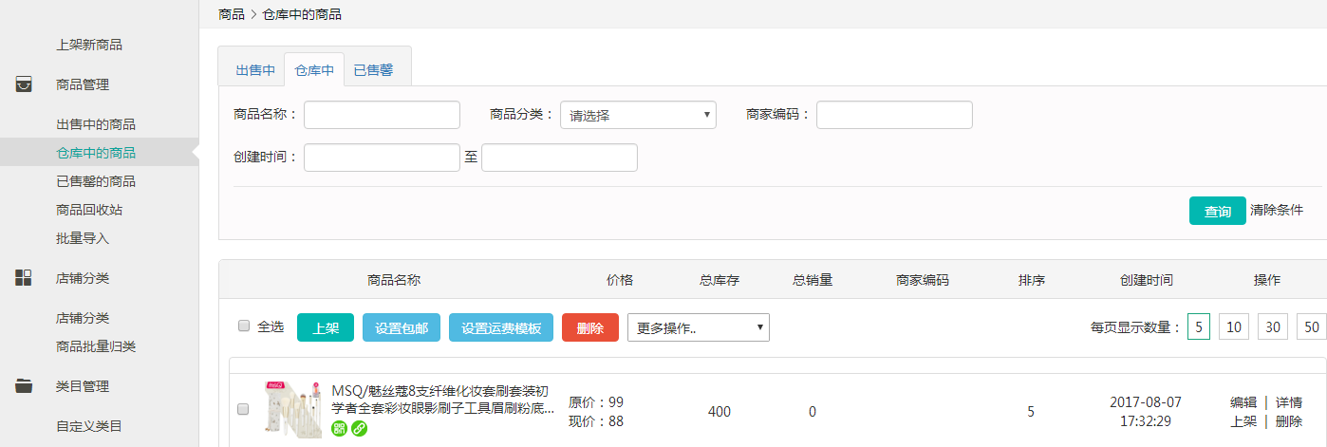Open the 商品分类 dropdown
The width and height of the screenshot is (1327, 447).
[638, 115]
